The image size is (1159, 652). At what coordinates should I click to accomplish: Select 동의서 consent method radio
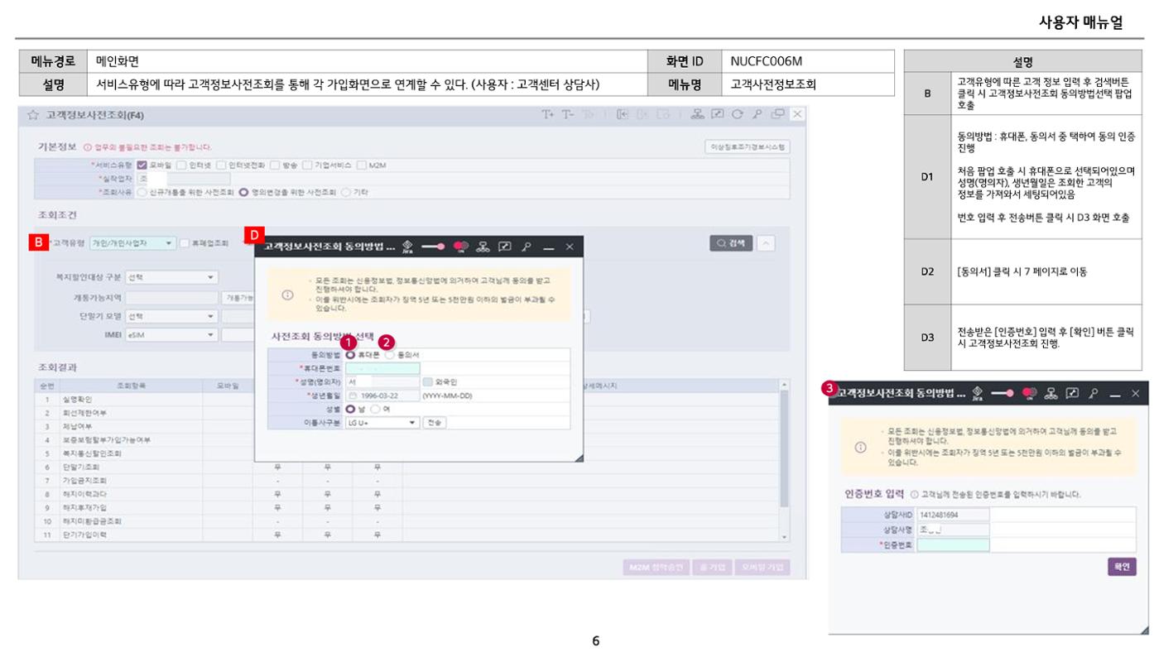coord(390,354)
